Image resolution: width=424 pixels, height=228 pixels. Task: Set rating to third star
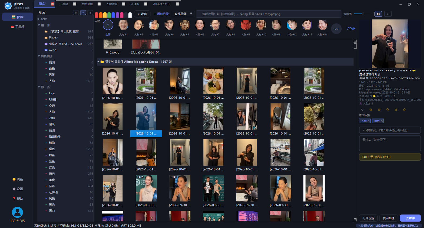(x=387, y=110)
